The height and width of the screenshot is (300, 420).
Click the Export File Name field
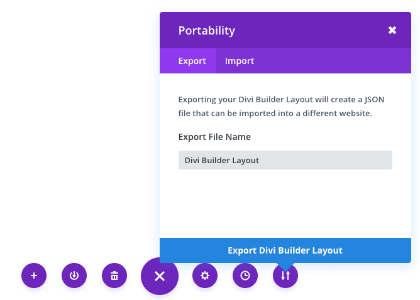285,160
